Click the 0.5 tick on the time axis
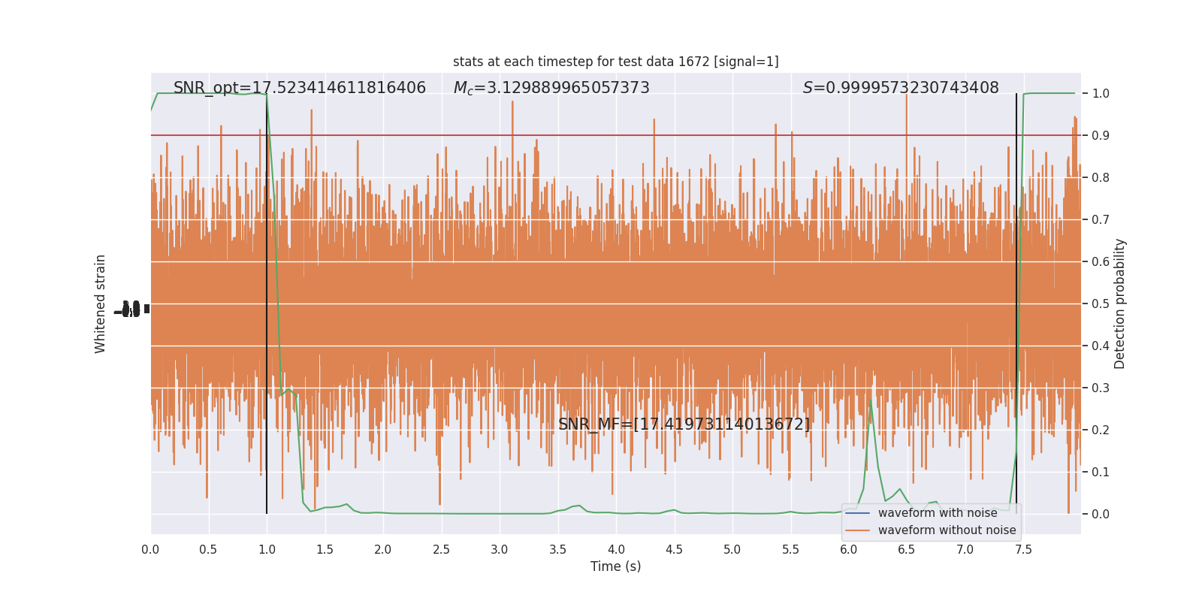1202x601 pixels. coord(208,549)
